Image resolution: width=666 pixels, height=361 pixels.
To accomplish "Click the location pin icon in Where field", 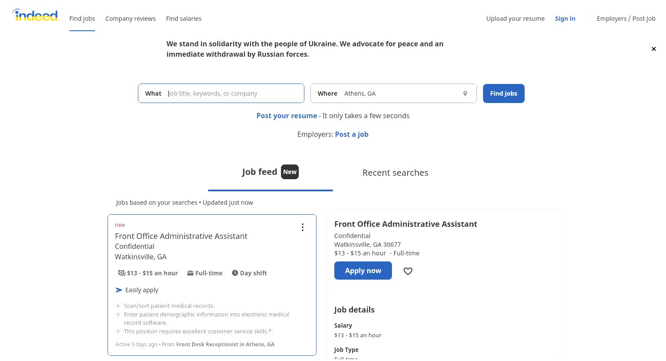I will click(x=465, y=93).
